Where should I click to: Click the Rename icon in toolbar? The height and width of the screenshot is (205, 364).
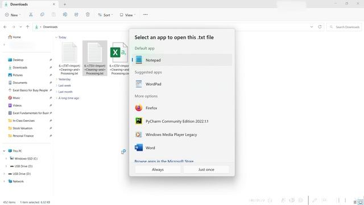tap(65, 15)
